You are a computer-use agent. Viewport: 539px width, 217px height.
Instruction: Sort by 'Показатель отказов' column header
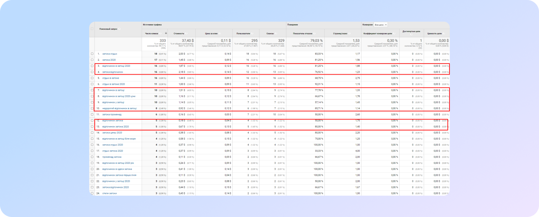point(303,33)
